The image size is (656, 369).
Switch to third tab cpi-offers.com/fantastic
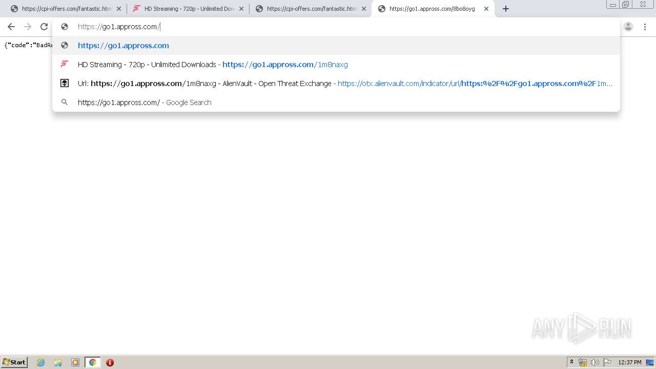(310, 9)
